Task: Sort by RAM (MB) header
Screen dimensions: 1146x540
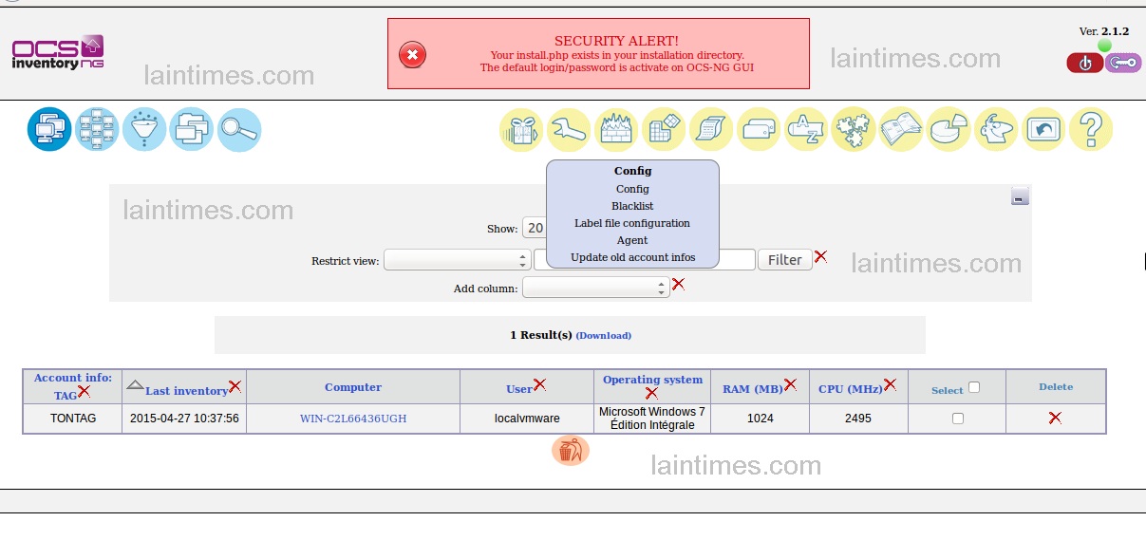Action: (x=753, y=389)
